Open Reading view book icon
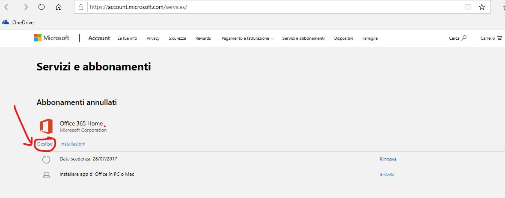505x198 pixels. coord(468,7)
